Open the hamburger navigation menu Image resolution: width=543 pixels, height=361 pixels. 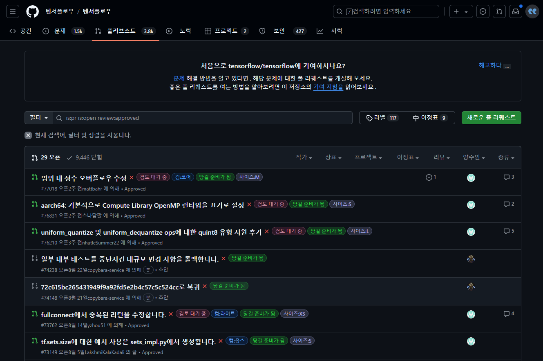click(12, 11)
